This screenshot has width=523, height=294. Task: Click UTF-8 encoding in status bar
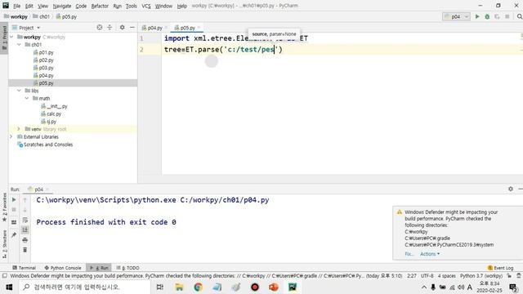427,276
